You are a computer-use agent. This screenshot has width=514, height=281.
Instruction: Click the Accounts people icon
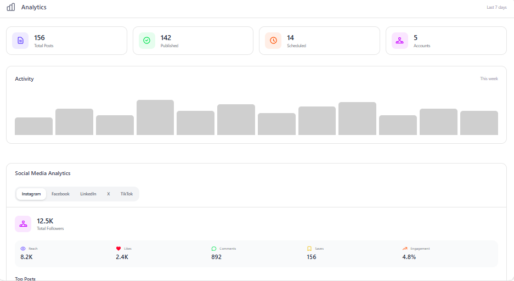click(400, 41)
